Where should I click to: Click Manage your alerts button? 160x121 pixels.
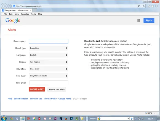click(x=57, y=89)
